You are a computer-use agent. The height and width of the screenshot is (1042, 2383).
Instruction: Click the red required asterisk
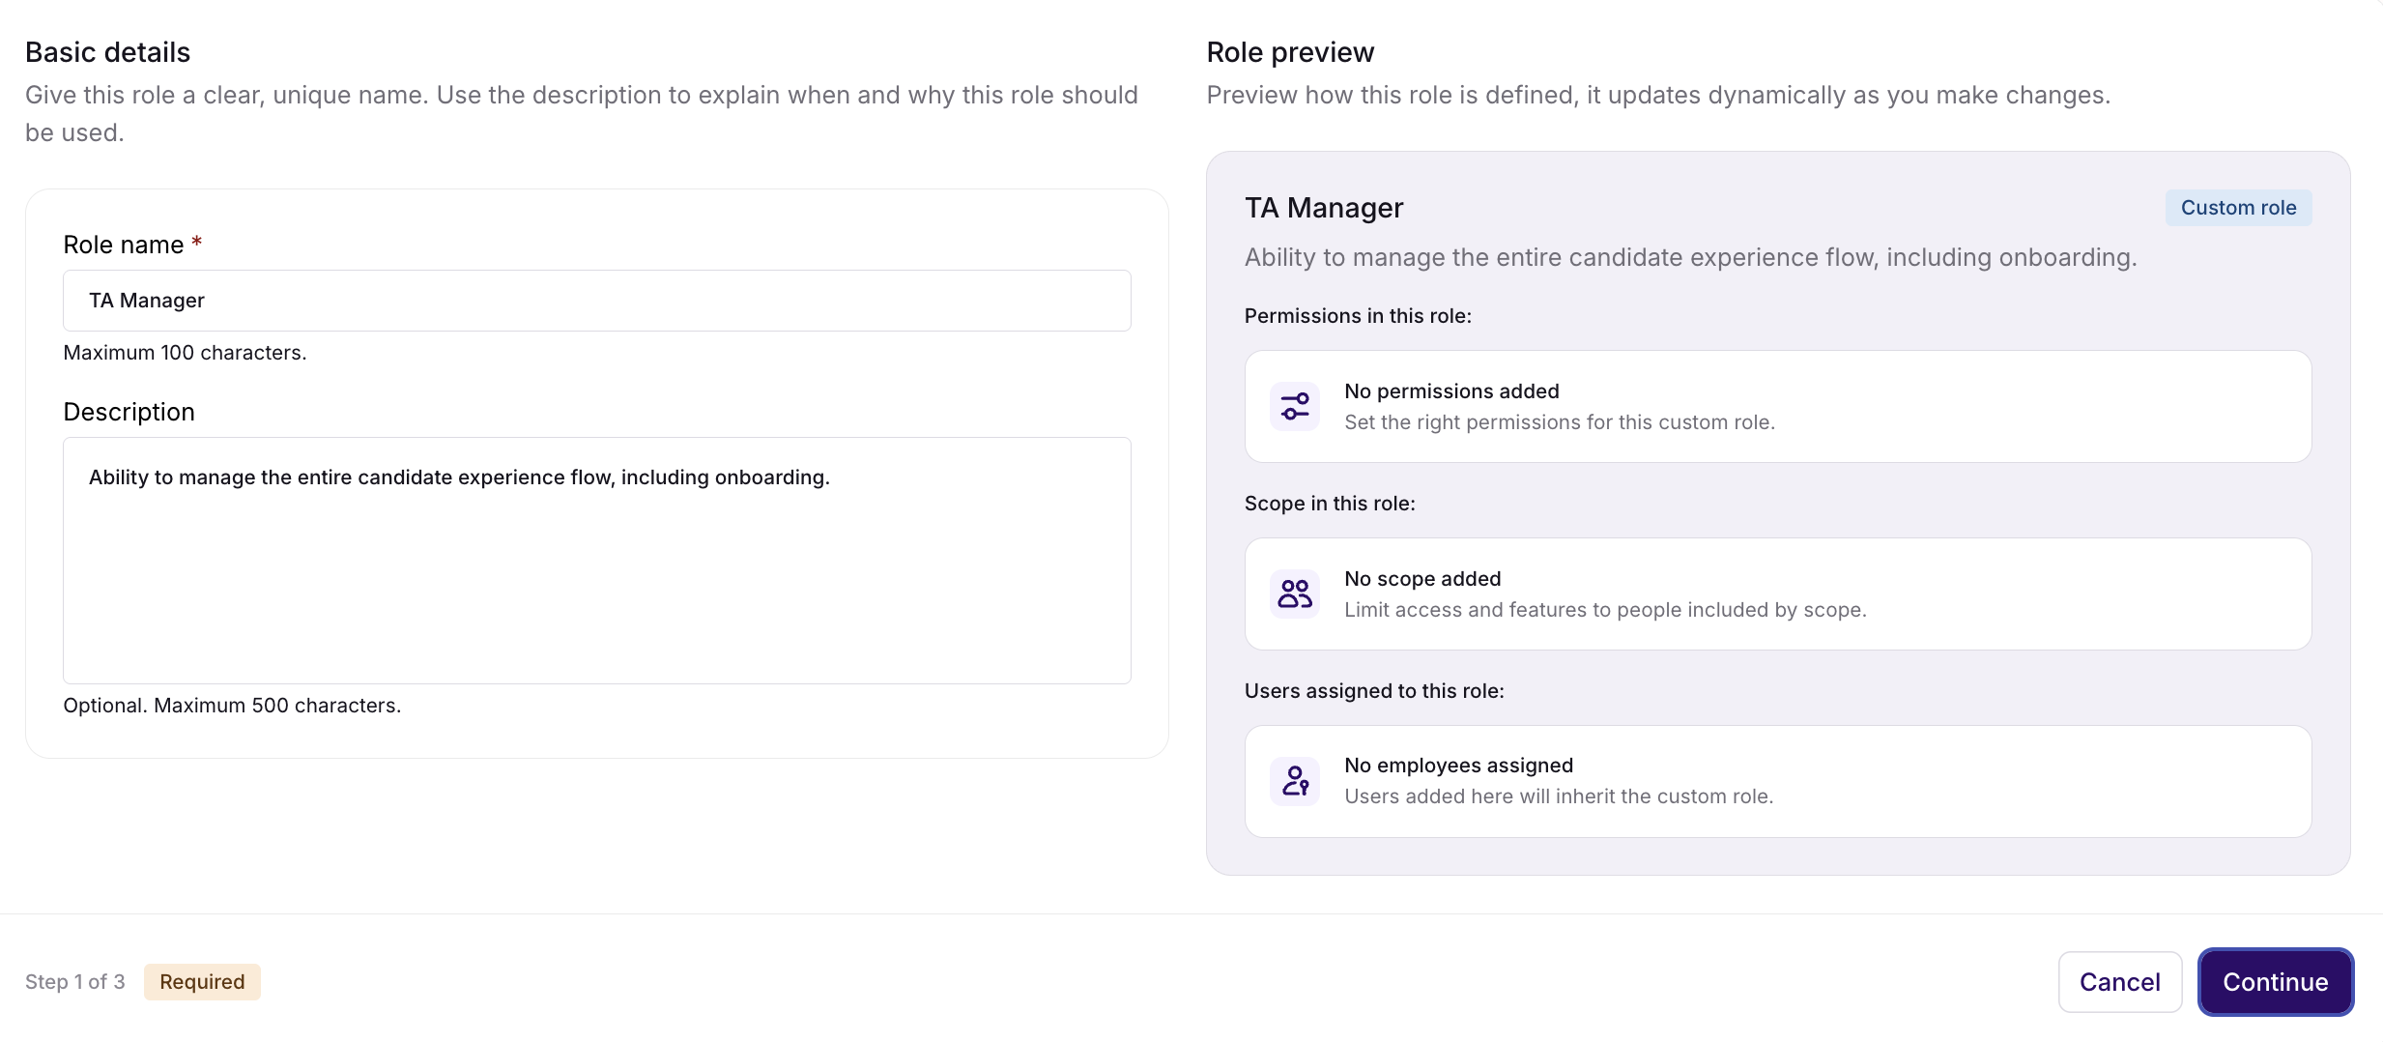(197, 243)
